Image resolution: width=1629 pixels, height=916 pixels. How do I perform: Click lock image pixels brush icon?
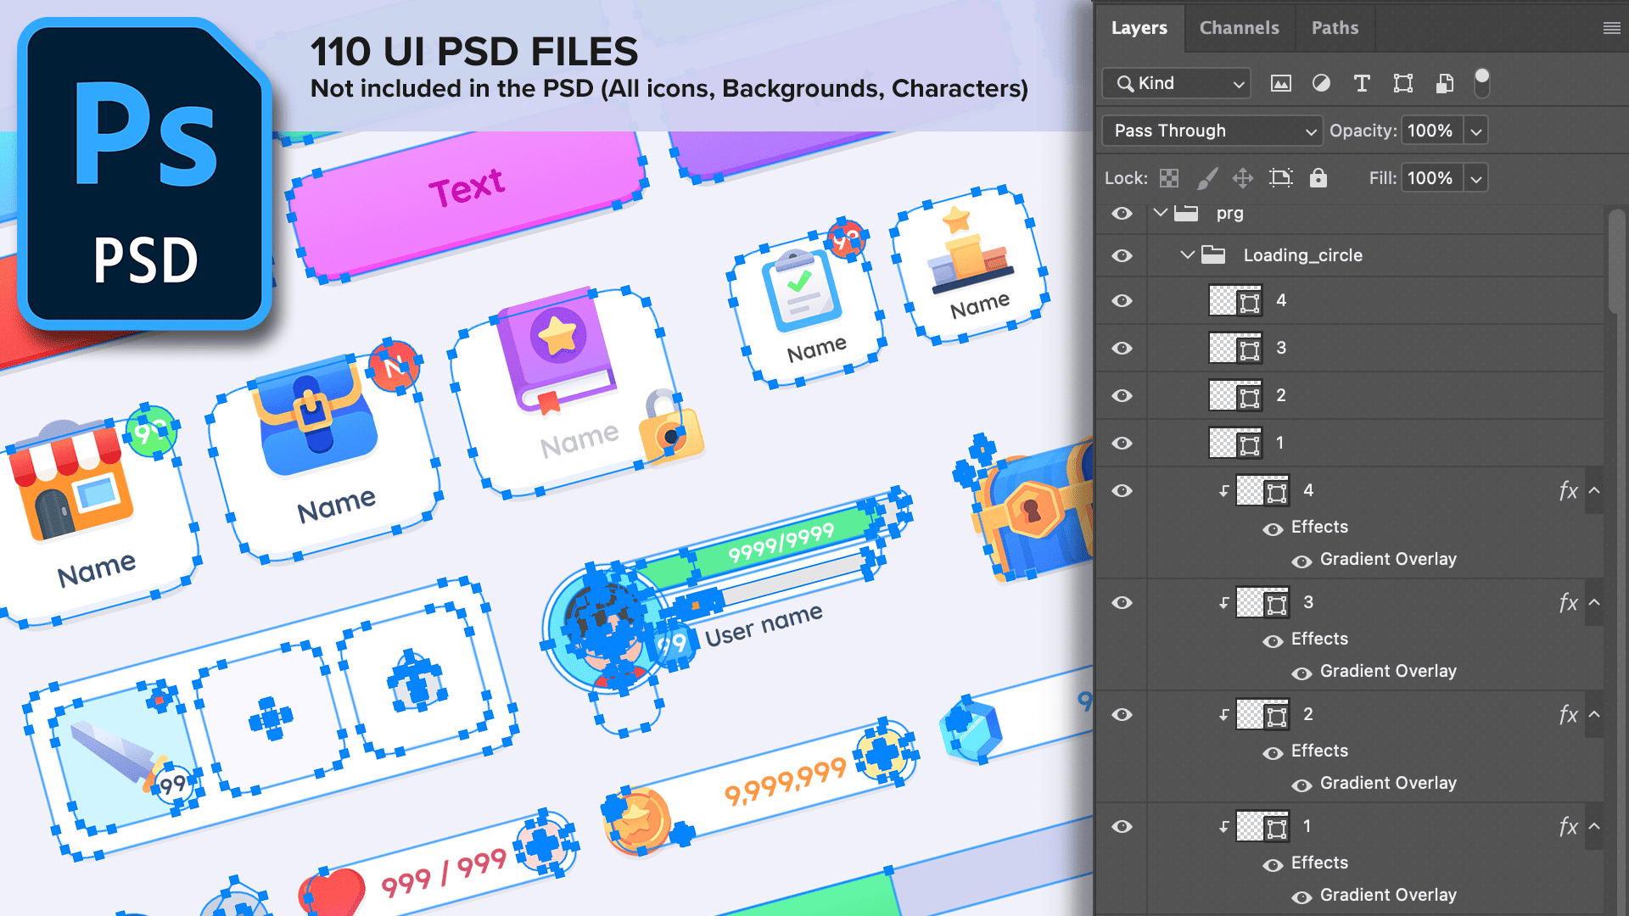tap(1206, 178)
